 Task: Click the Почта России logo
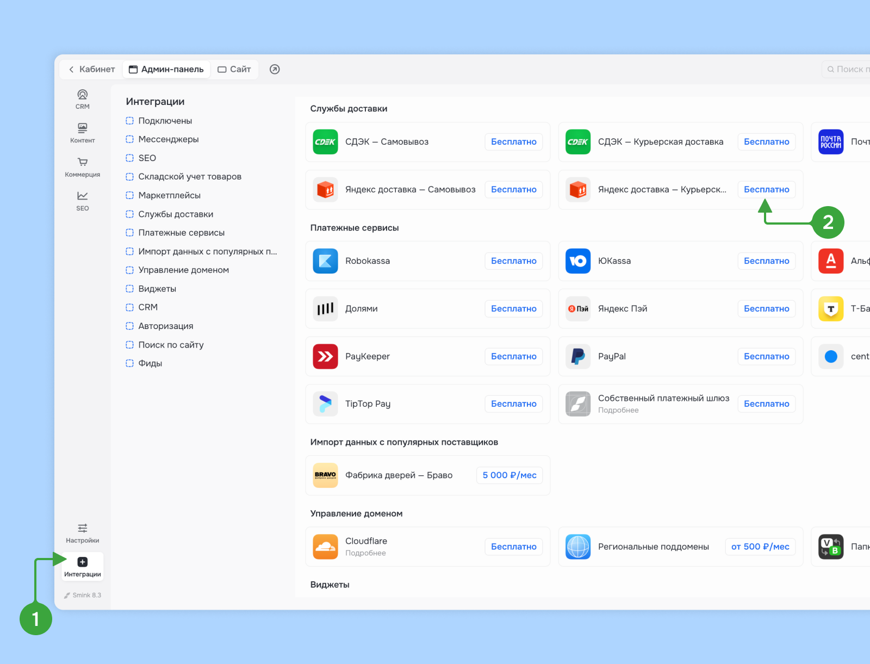[x=831, y=142]
